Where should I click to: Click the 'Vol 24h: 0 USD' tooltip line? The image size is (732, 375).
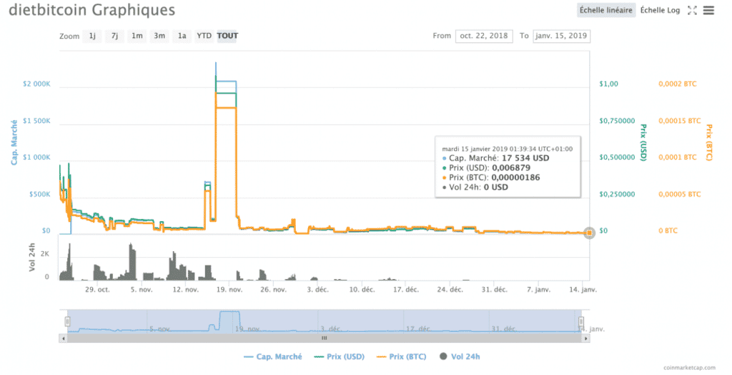(475, 187)
